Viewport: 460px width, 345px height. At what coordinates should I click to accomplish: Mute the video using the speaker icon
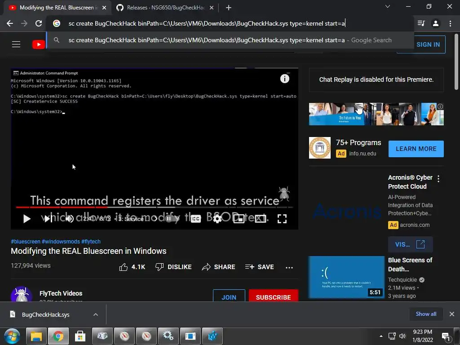click(70, 219)
